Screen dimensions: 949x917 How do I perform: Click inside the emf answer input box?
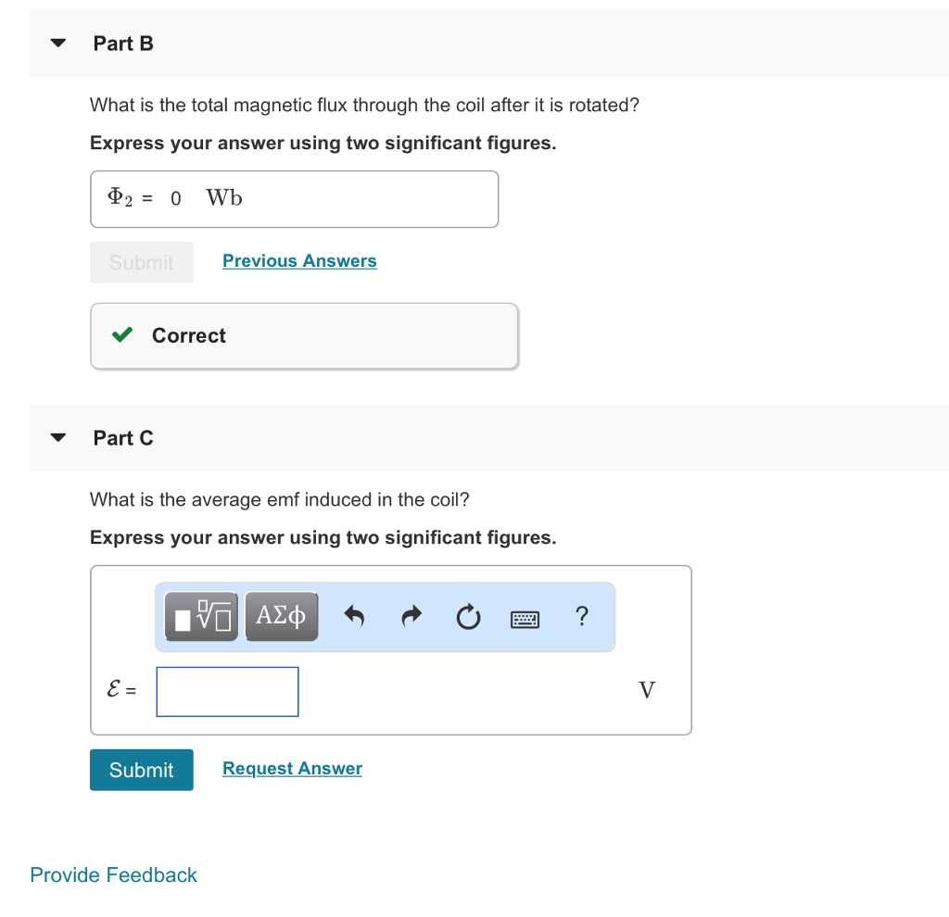pos(227,691)
